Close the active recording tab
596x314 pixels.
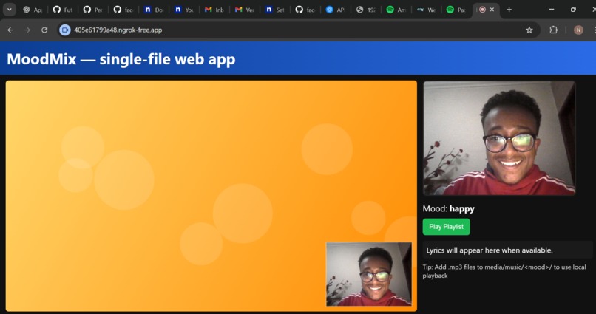click(492, 10)
